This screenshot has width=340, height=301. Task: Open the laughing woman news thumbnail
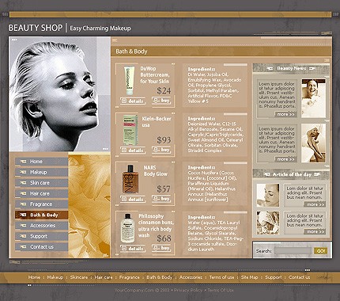(x=313, y=98)
